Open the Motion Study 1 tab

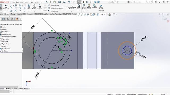23,89
